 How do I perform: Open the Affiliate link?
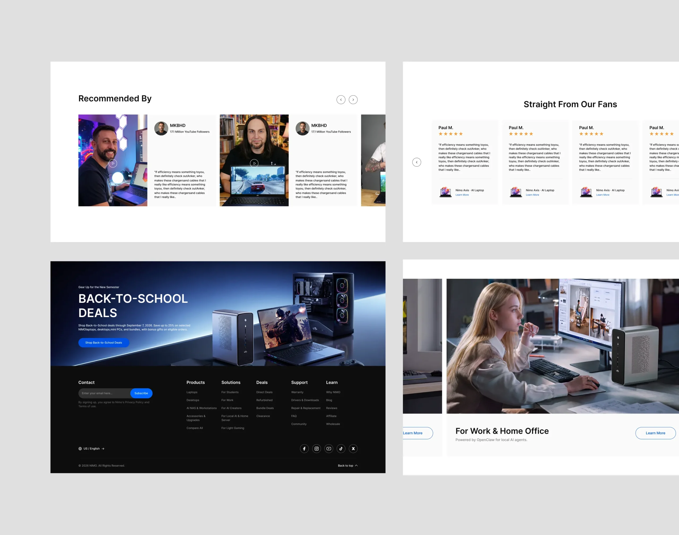[331, 416]
